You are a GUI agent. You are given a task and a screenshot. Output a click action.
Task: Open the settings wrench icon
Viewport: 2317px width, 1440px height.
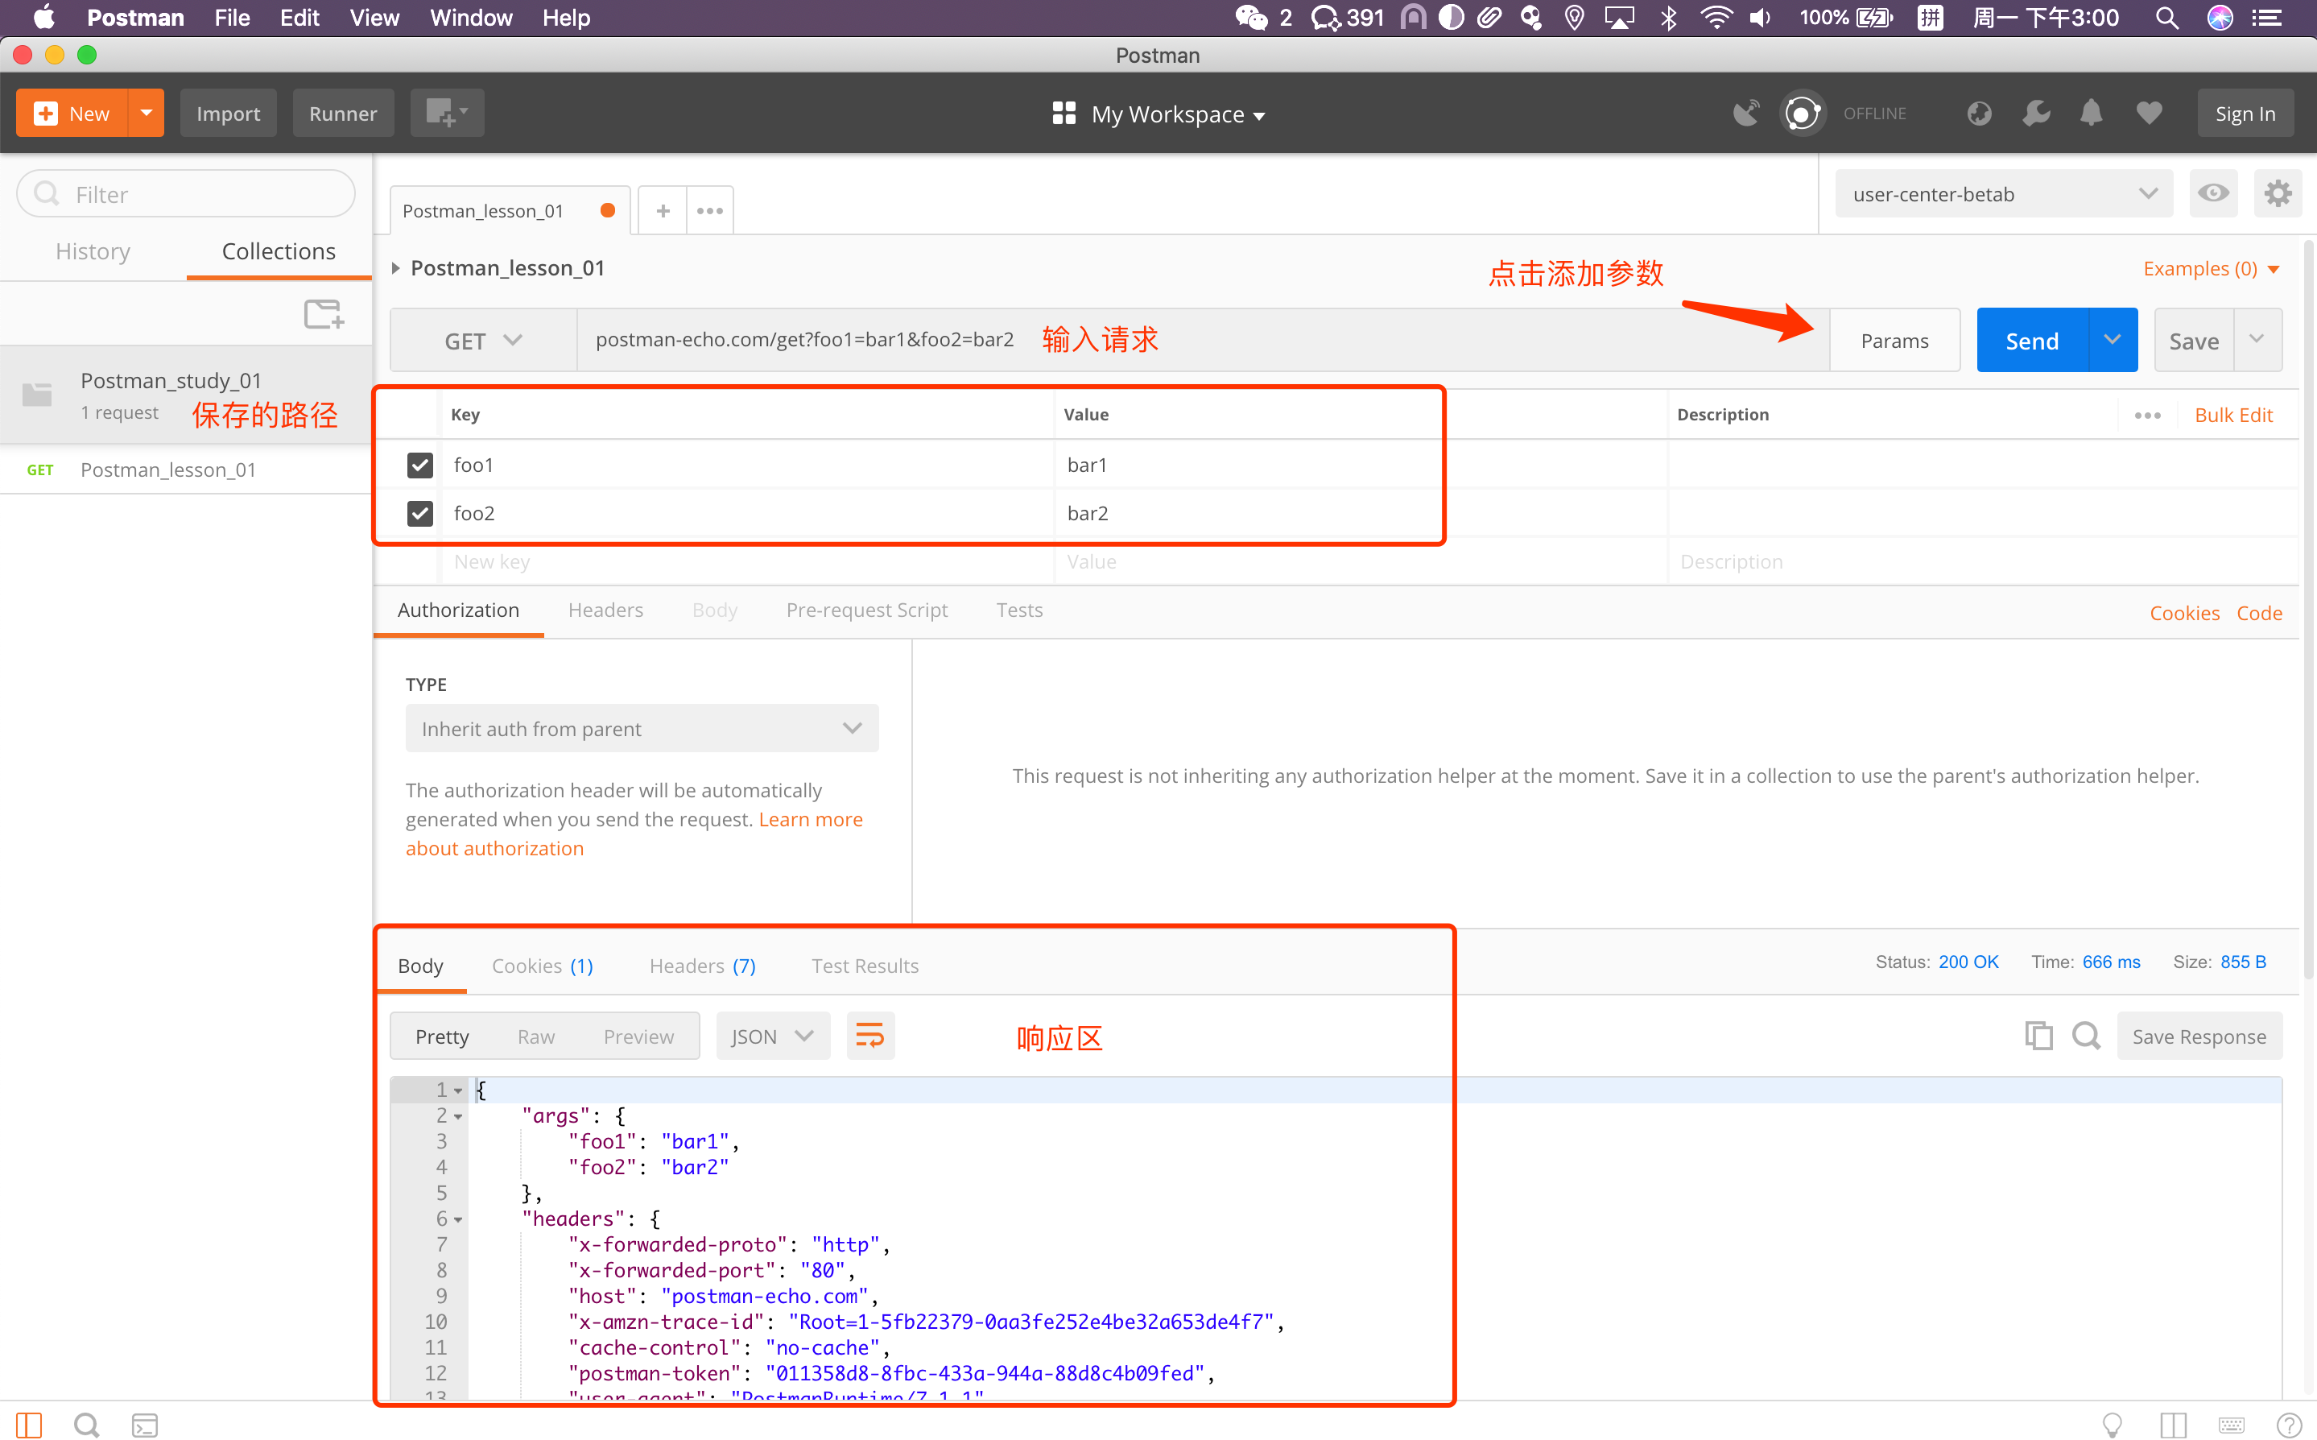point(2036,114)
